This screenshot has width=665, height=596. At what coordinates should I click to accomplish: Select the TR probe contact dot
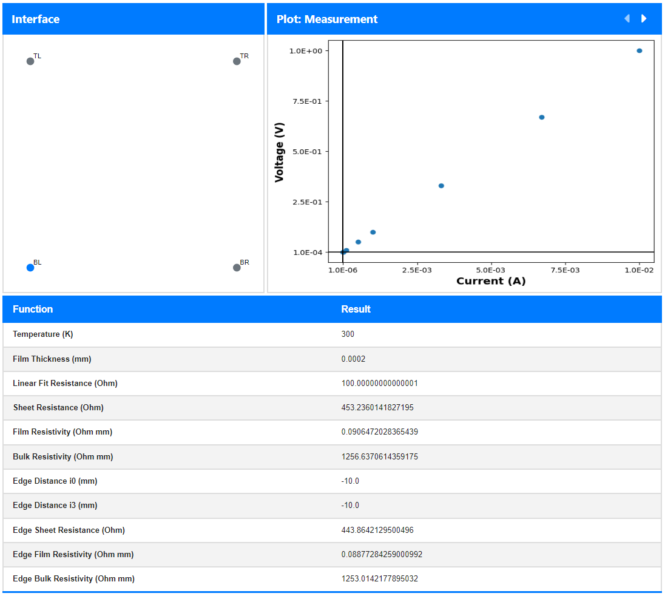point(237,61)
